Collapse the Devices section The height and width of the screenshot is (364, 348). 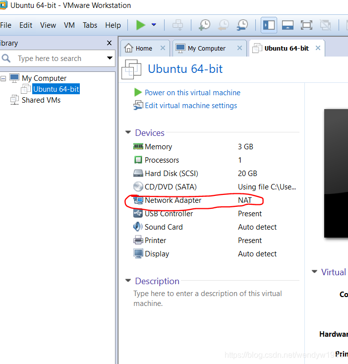(x=128, y=132)
